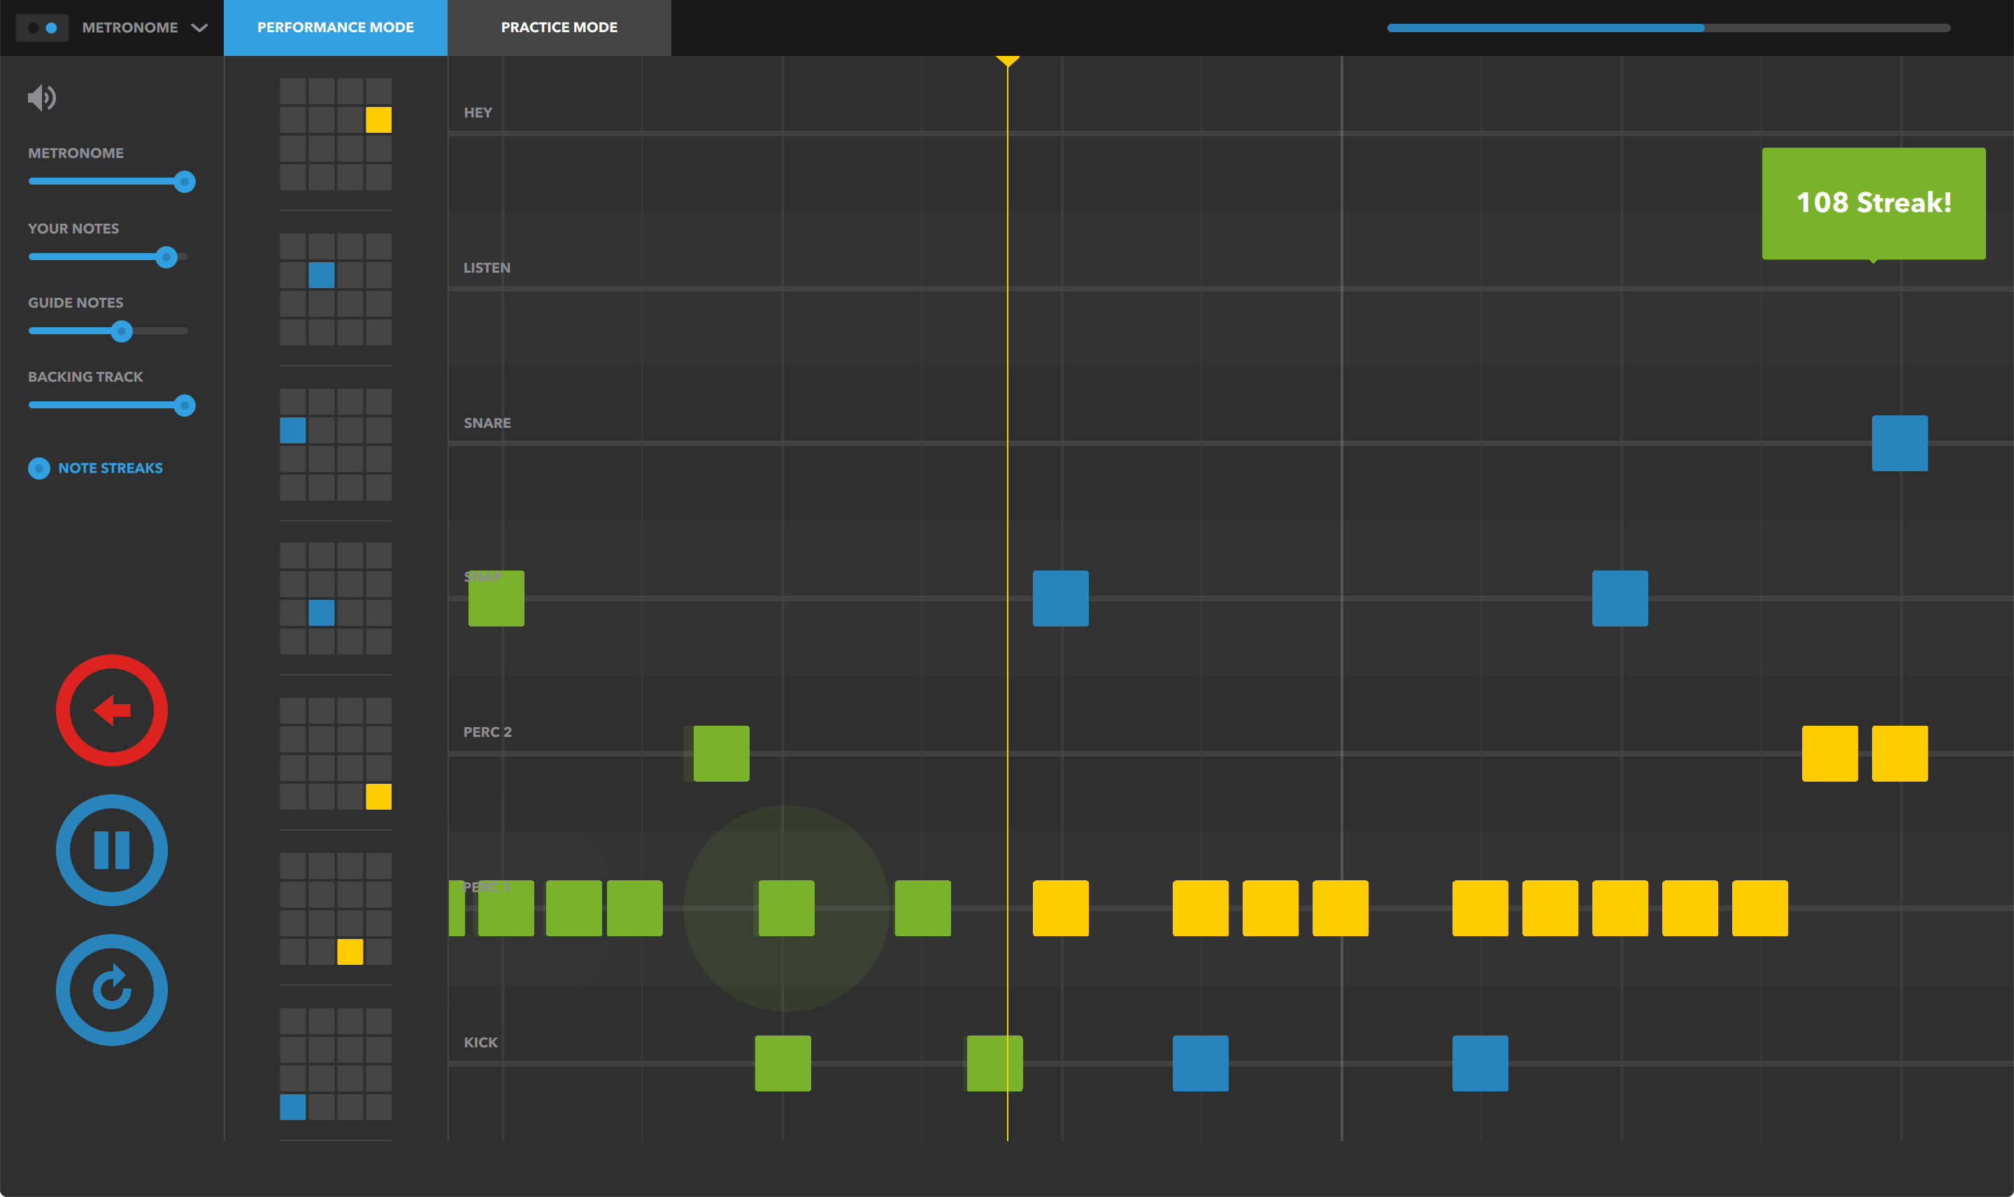This screenshot has height=1197, width=2014.
Task: Tap the yellow pad in PERC 1 grid
Action: point(350,952)
